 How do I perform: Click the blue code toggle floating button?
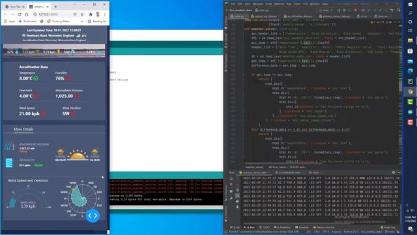point(93,215)
